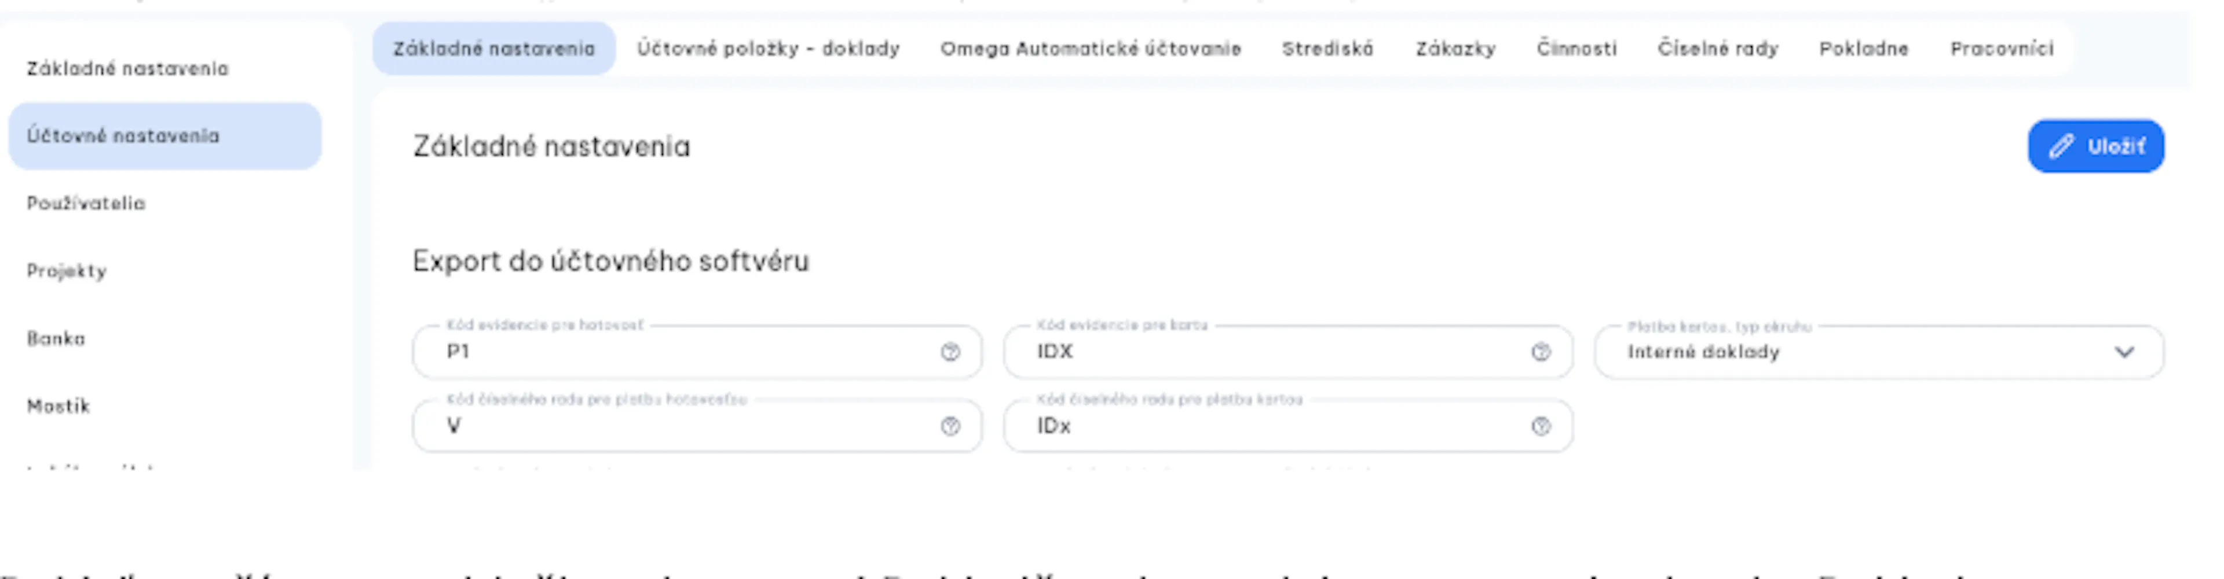Click help icon in card evidence code field
The height and width of the screenshot is (579, 2224).
point(1540,352)
